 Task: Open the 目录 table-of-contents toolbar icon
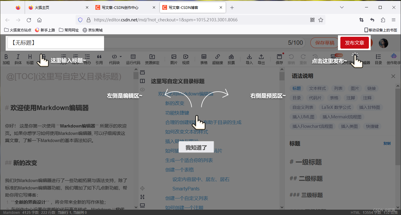378,59
